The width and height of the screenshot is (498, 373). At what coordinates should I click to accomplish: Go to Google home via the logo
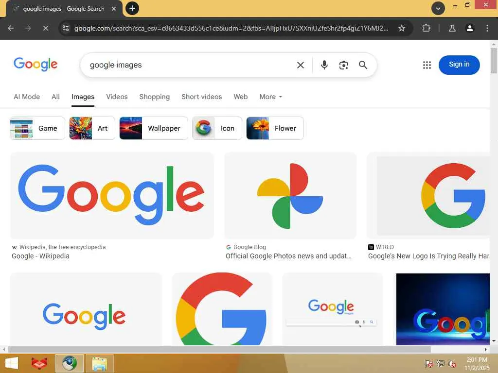coord(36,65)
